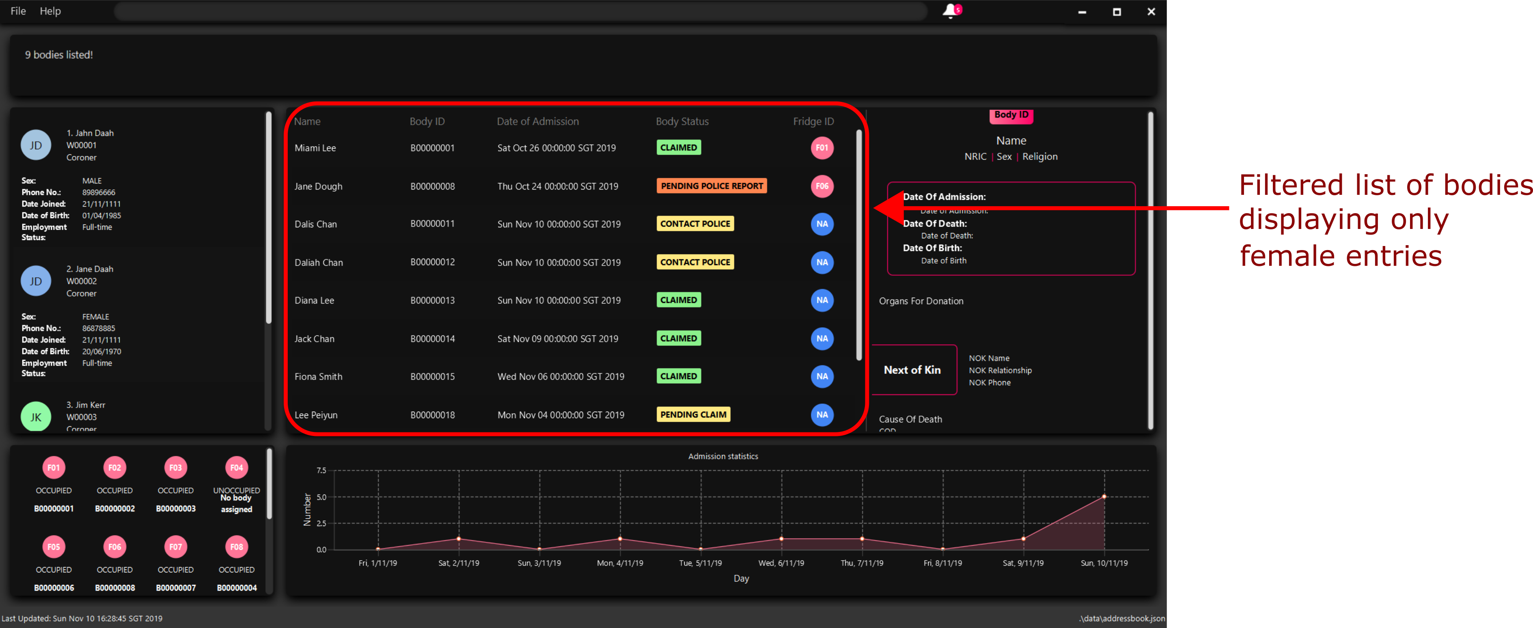Click body ID B00000011 cell

pos(432,224)
